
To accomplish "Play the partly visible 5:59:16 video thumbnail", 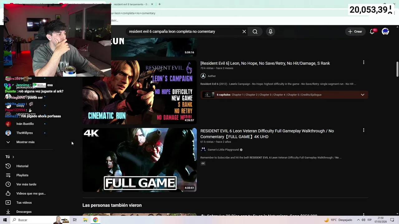I will tap(154, 47).
